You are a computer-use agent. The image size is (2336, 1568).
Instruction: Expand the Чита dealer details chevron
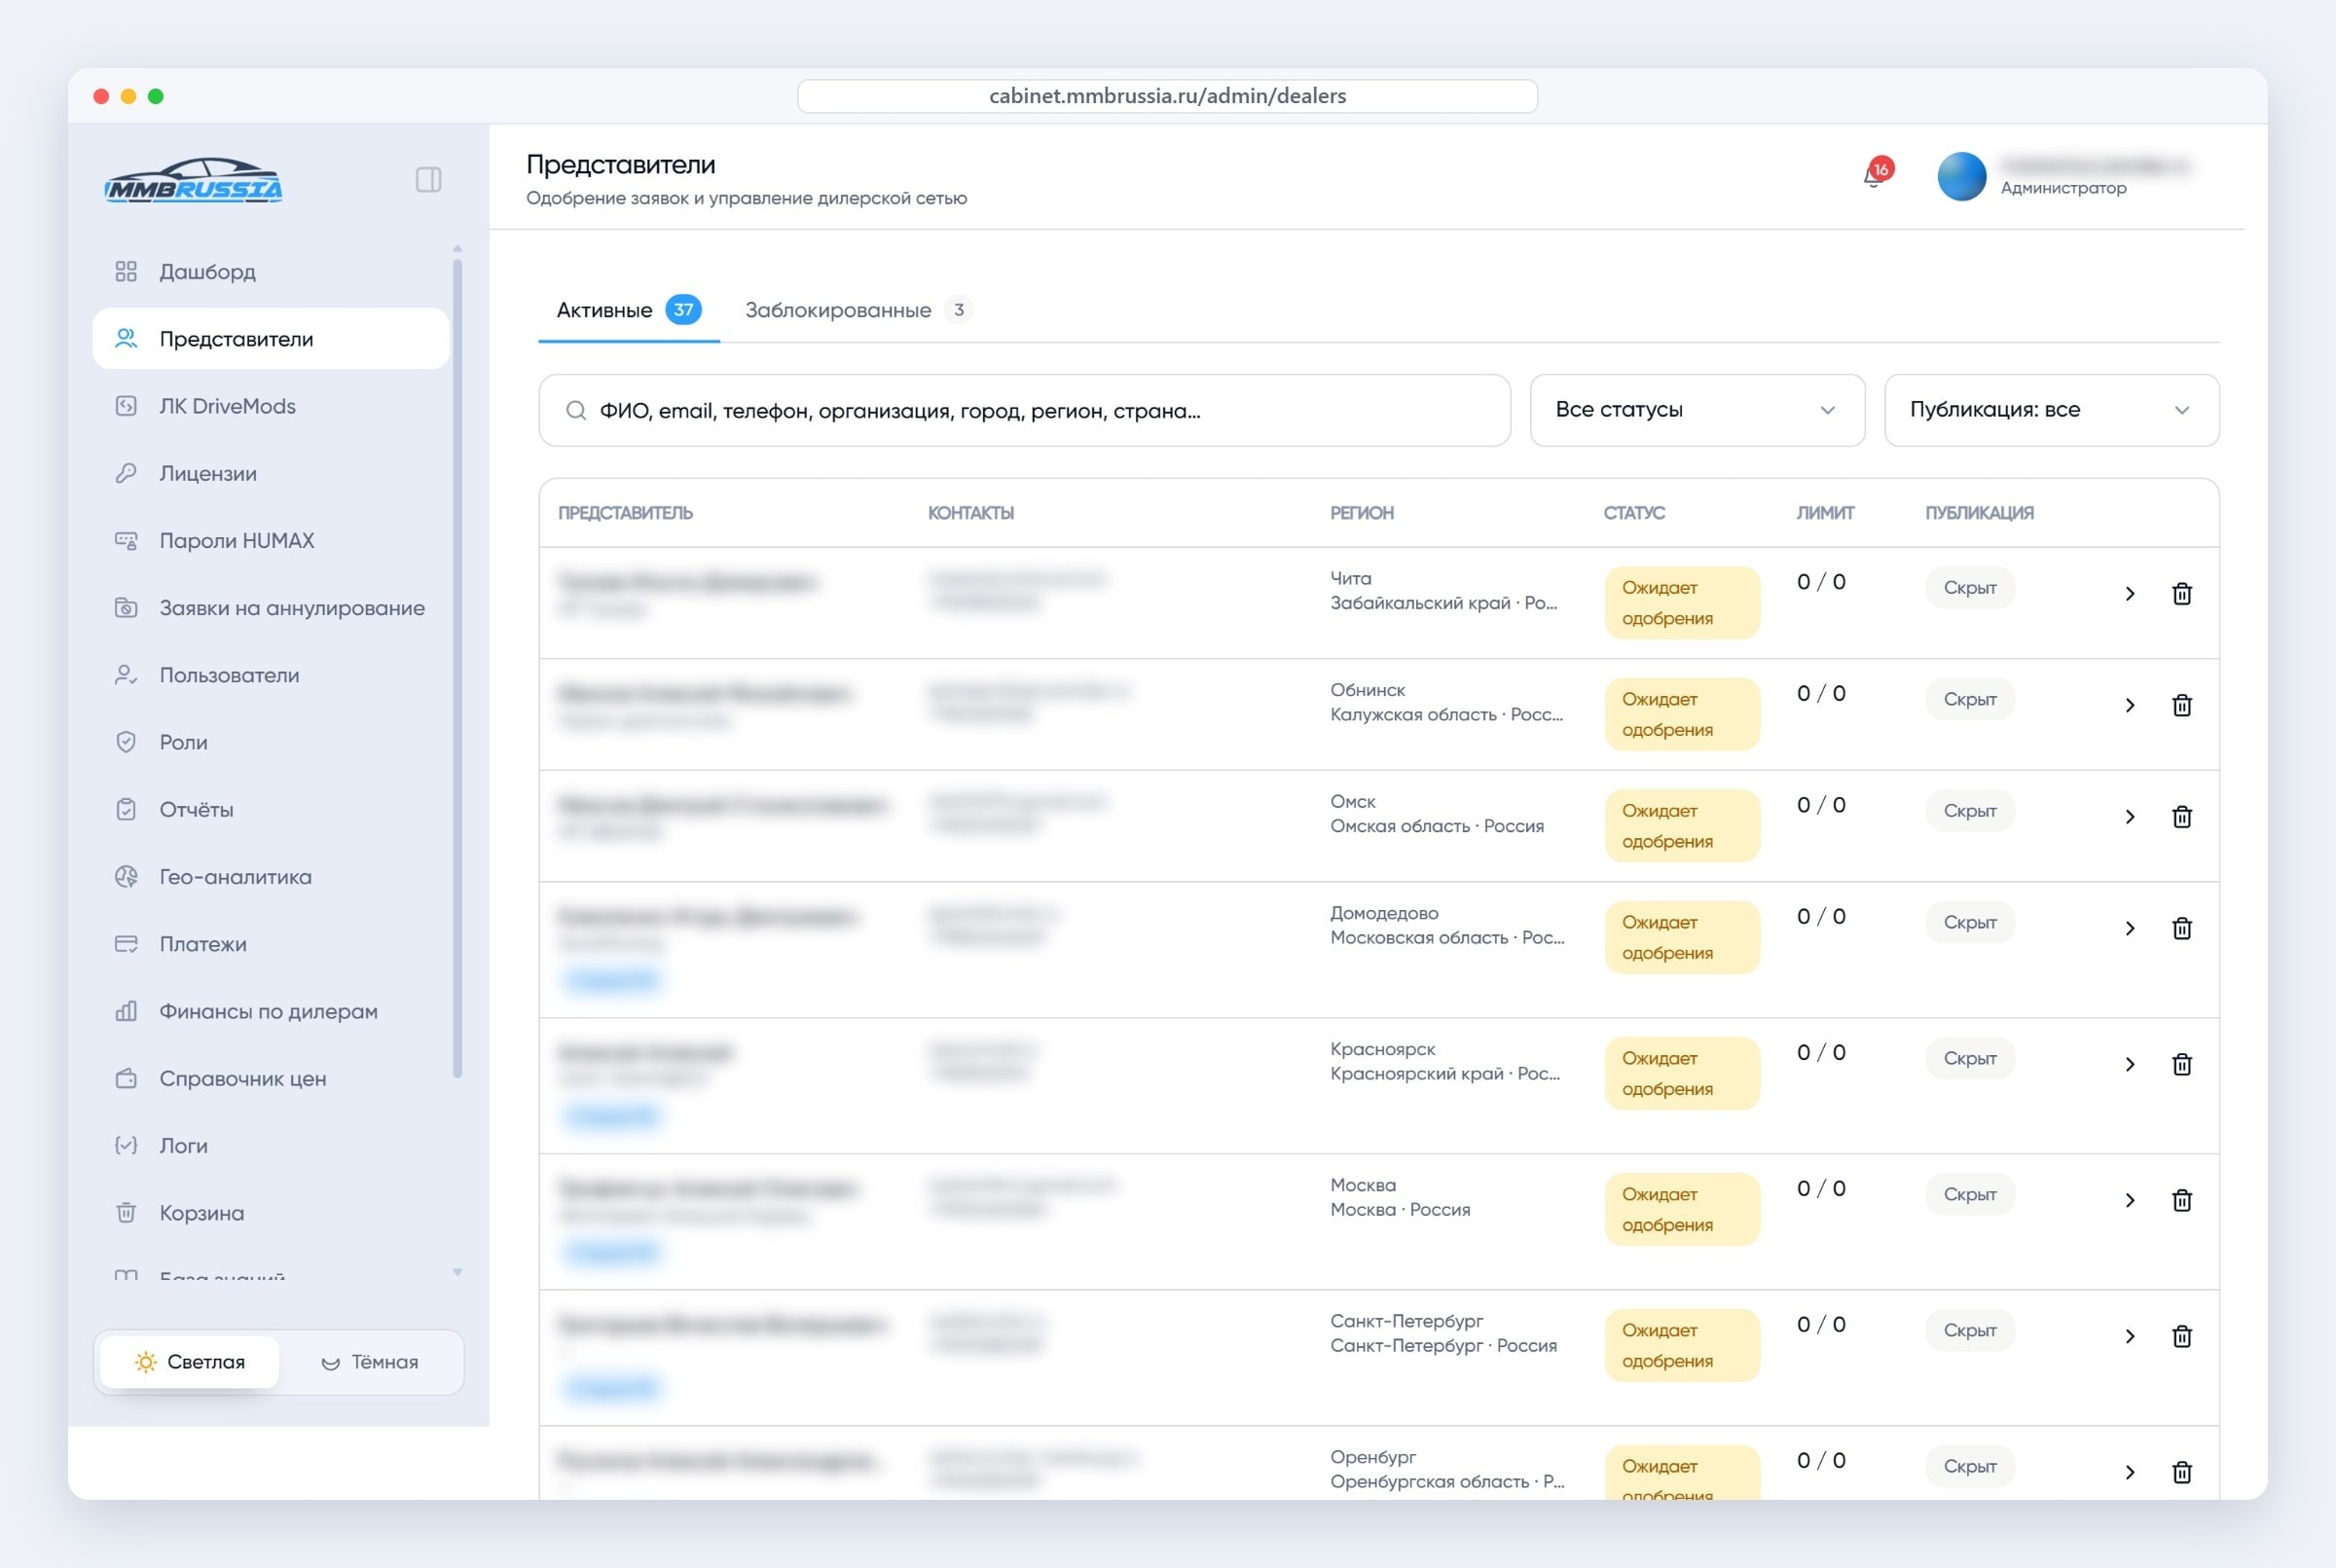pyautogui.click(x=2129, y=593)
